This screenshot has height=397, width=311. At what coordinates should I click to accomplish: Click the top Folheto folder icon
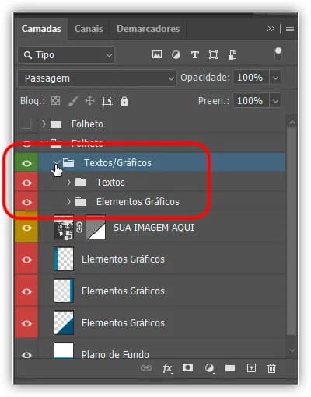coord(56,124)
